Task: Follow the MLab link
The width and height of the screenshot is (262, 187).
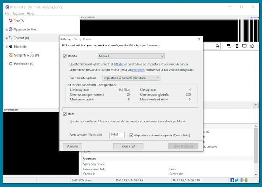Action: pyautogui.click(x=118, y=64)
